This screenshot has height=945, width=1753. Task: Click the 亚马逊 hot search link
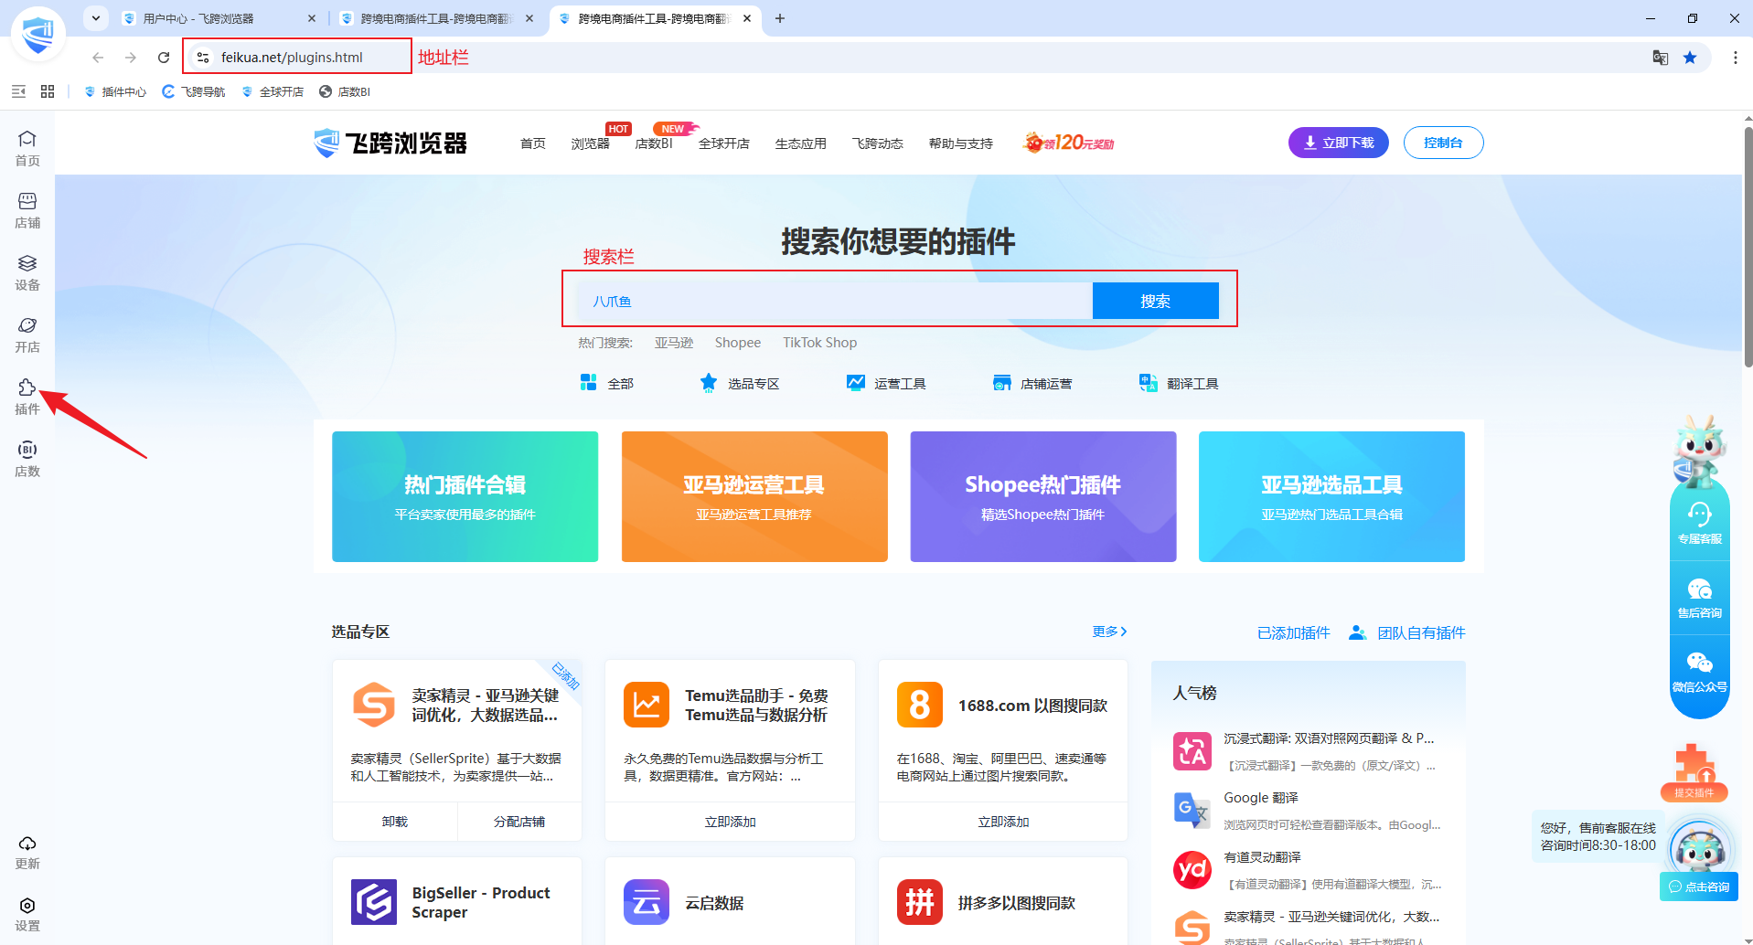(x=674, y=343)
